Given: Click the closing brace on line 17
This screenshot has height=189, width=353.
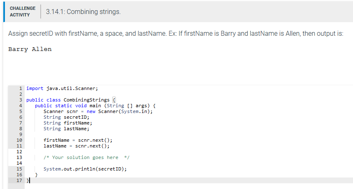Looking at the screenshot, I should tap(28, 180).
